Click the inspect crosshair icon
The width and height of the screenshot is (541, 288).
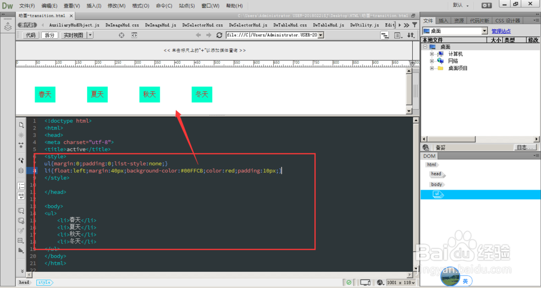click(x=121, y=35)
